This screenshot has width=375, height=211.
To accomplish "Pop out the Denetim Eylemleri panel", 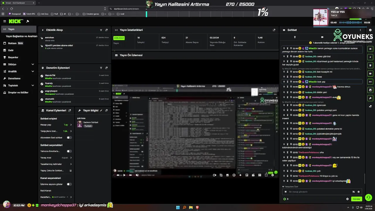I will click(x=106, y=68).
